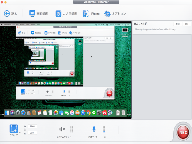Image resolution: width=192 pixels, height=144 pixels.
Task: Click 参照 browse button
Action: (x=178, y=24)
